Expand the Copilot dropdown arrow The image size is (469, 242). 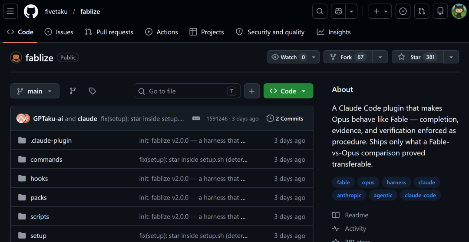pos(351,11)
